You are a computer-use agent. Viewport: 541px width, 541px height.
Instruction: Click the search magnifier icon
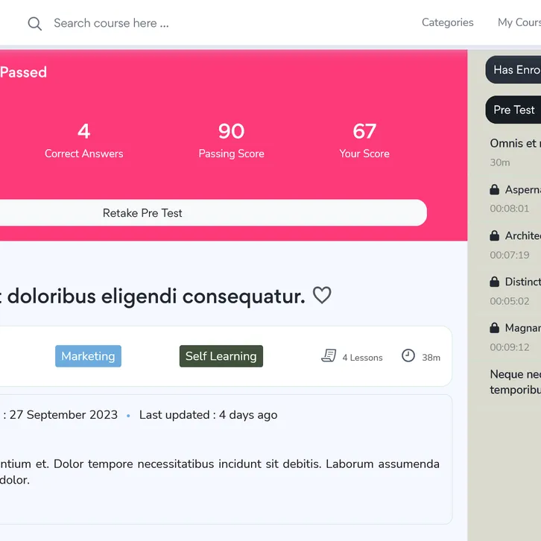[x=35, y=24]
